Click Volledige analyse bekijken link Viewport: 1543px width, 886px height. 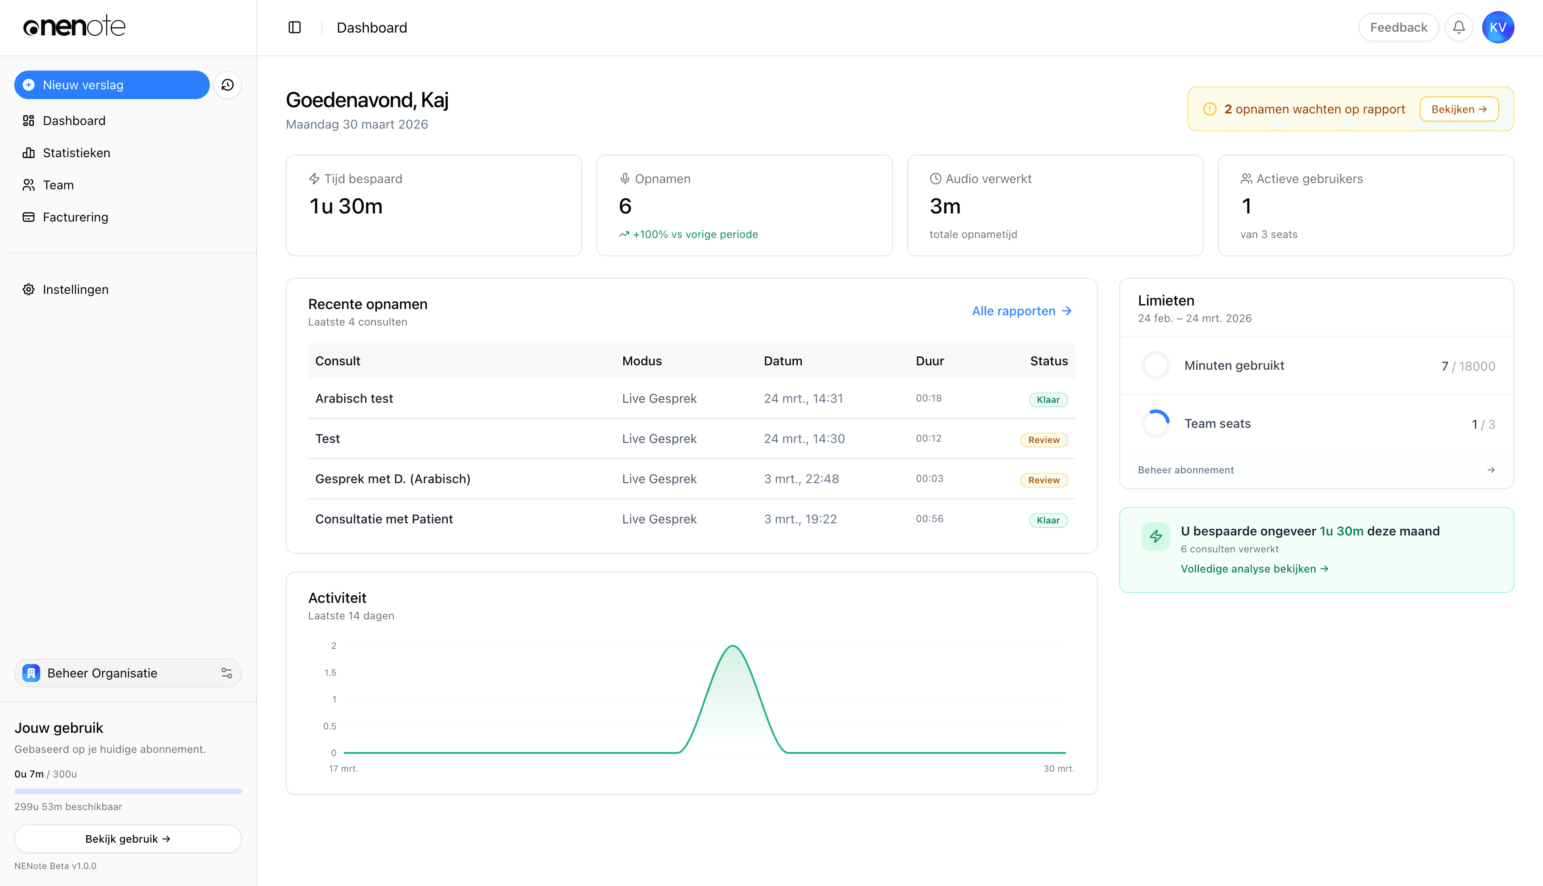coord(1254,569)
